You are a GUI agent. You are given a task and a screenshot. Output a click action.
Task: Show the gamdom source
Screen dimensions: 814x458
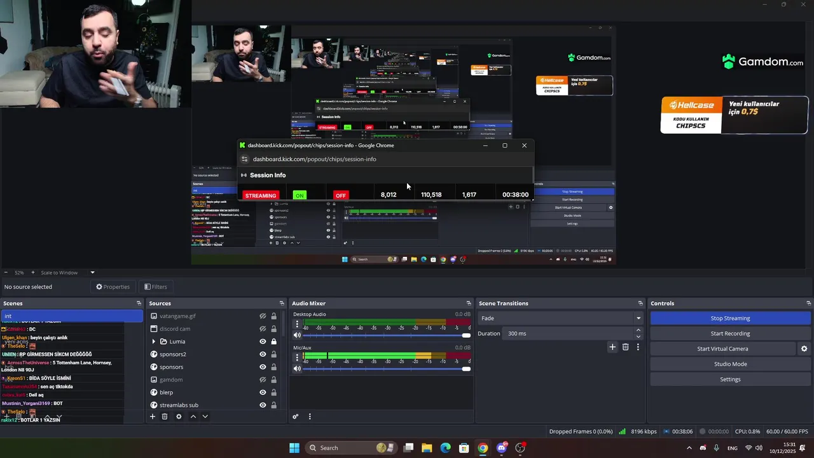[263, 380]
